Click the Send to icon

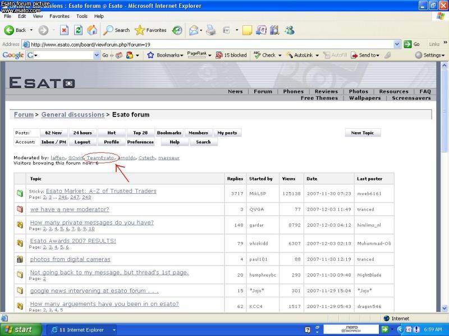click(354, 55)
